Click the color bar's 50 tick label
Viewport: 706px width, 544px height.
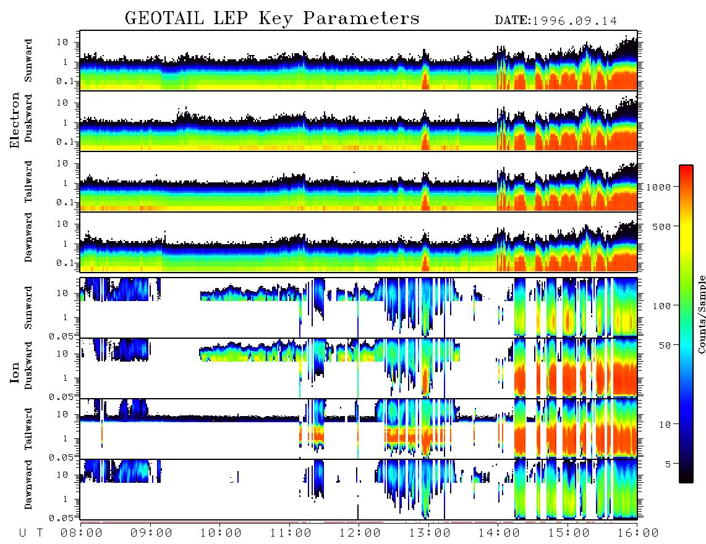tap(665, 346)
